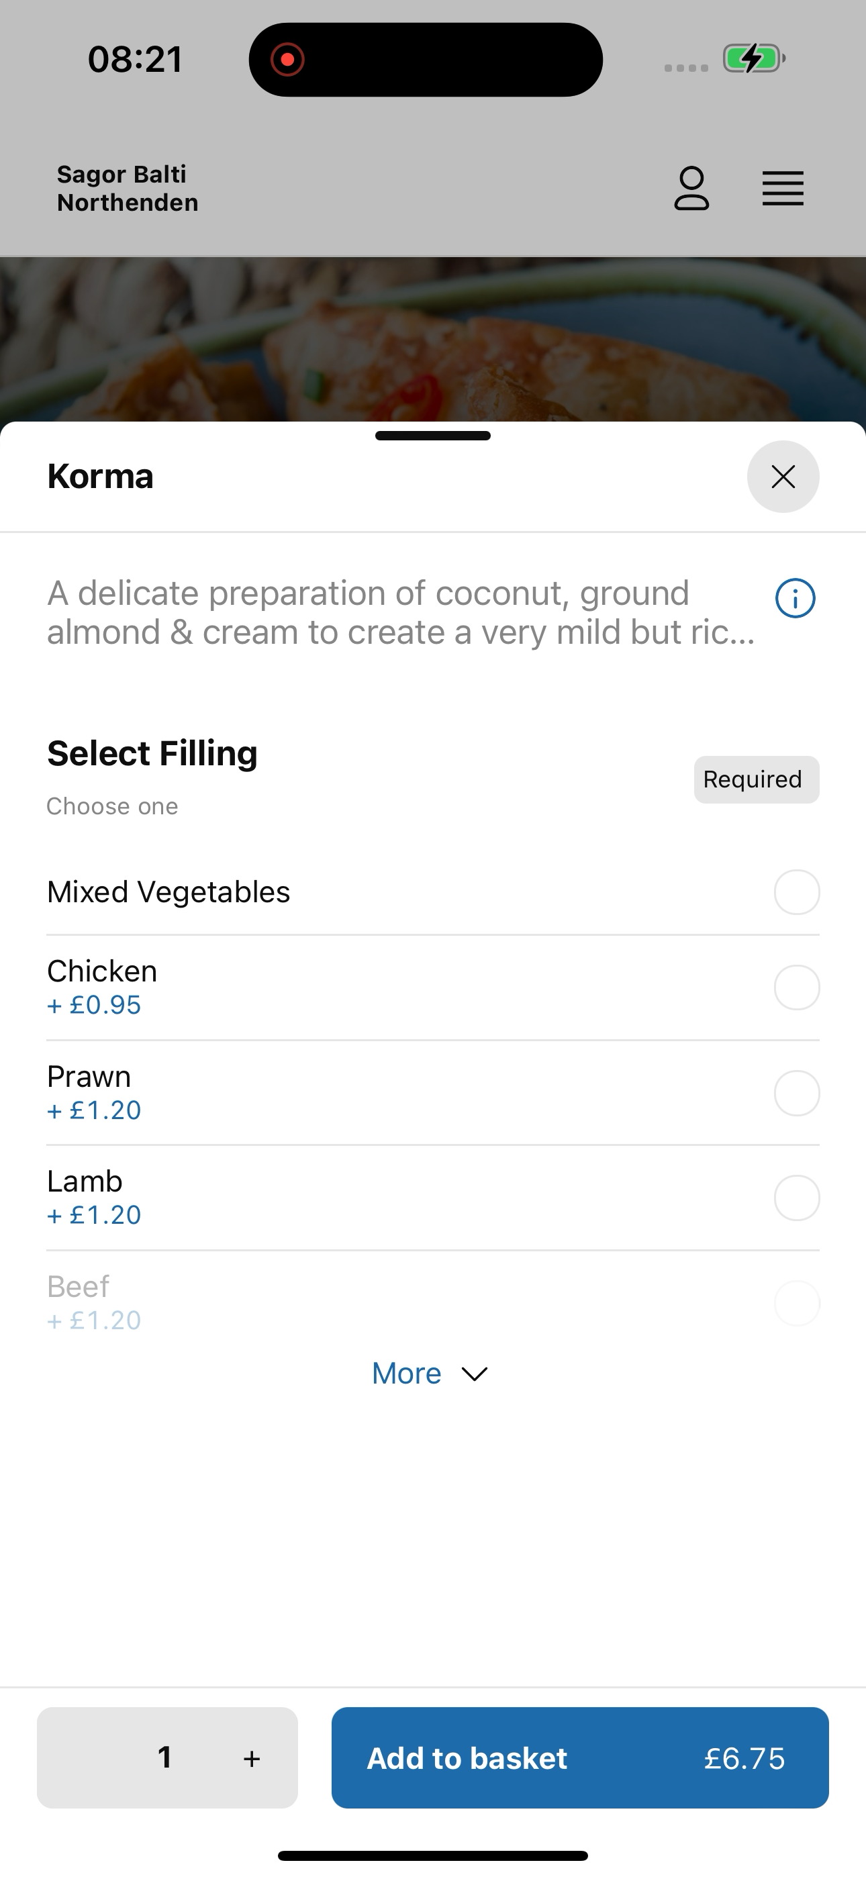Tap the quantity number field
The image size is (866, 1877).
[164, 1758]
